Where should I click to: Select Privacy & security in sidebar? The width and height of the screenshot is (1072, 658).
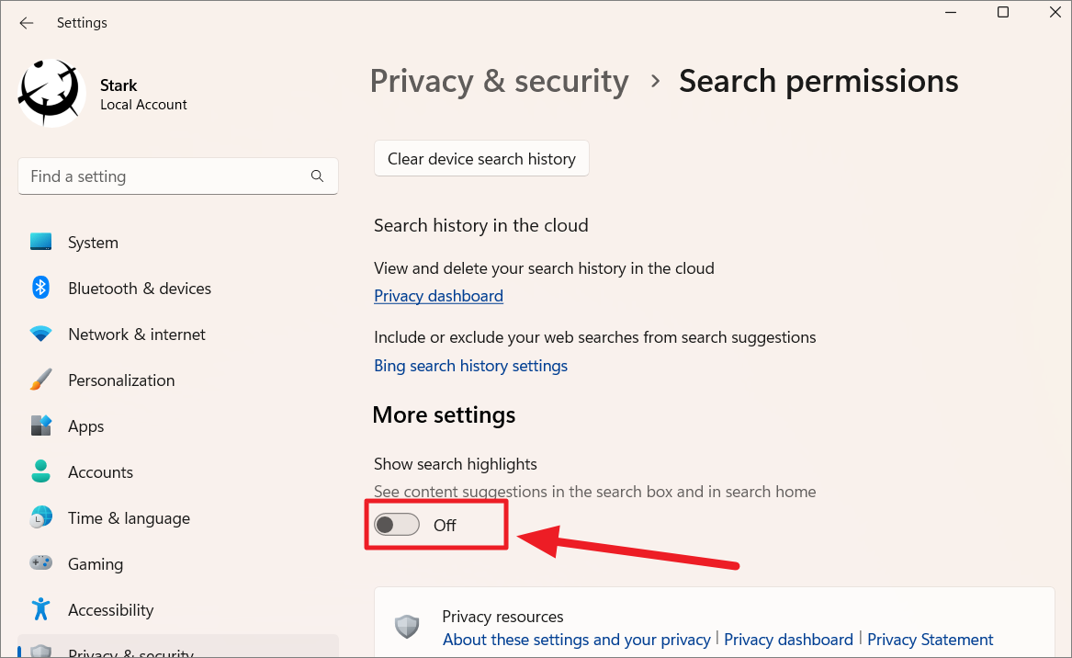pos(130,651)
